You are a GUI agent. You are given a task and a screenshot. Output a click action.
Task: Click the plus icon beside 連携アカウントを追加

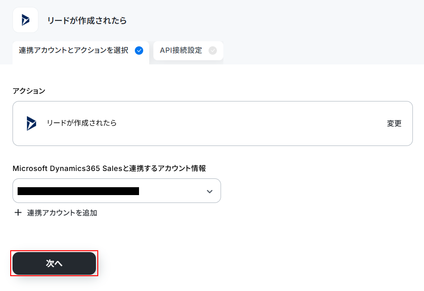[x=18, y=213]
